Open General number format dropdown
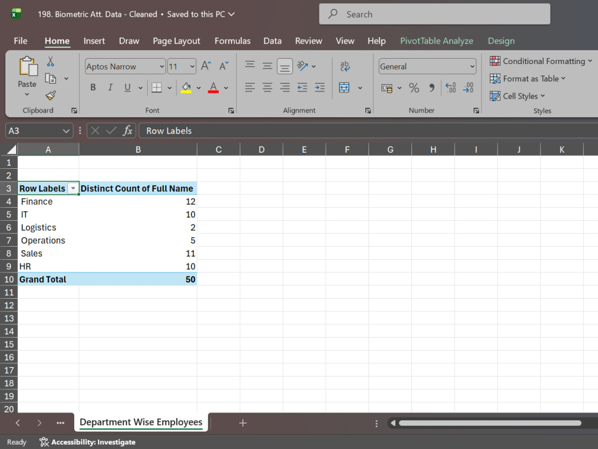This screenshot has width=598, height=449. [x=472, y=66]
